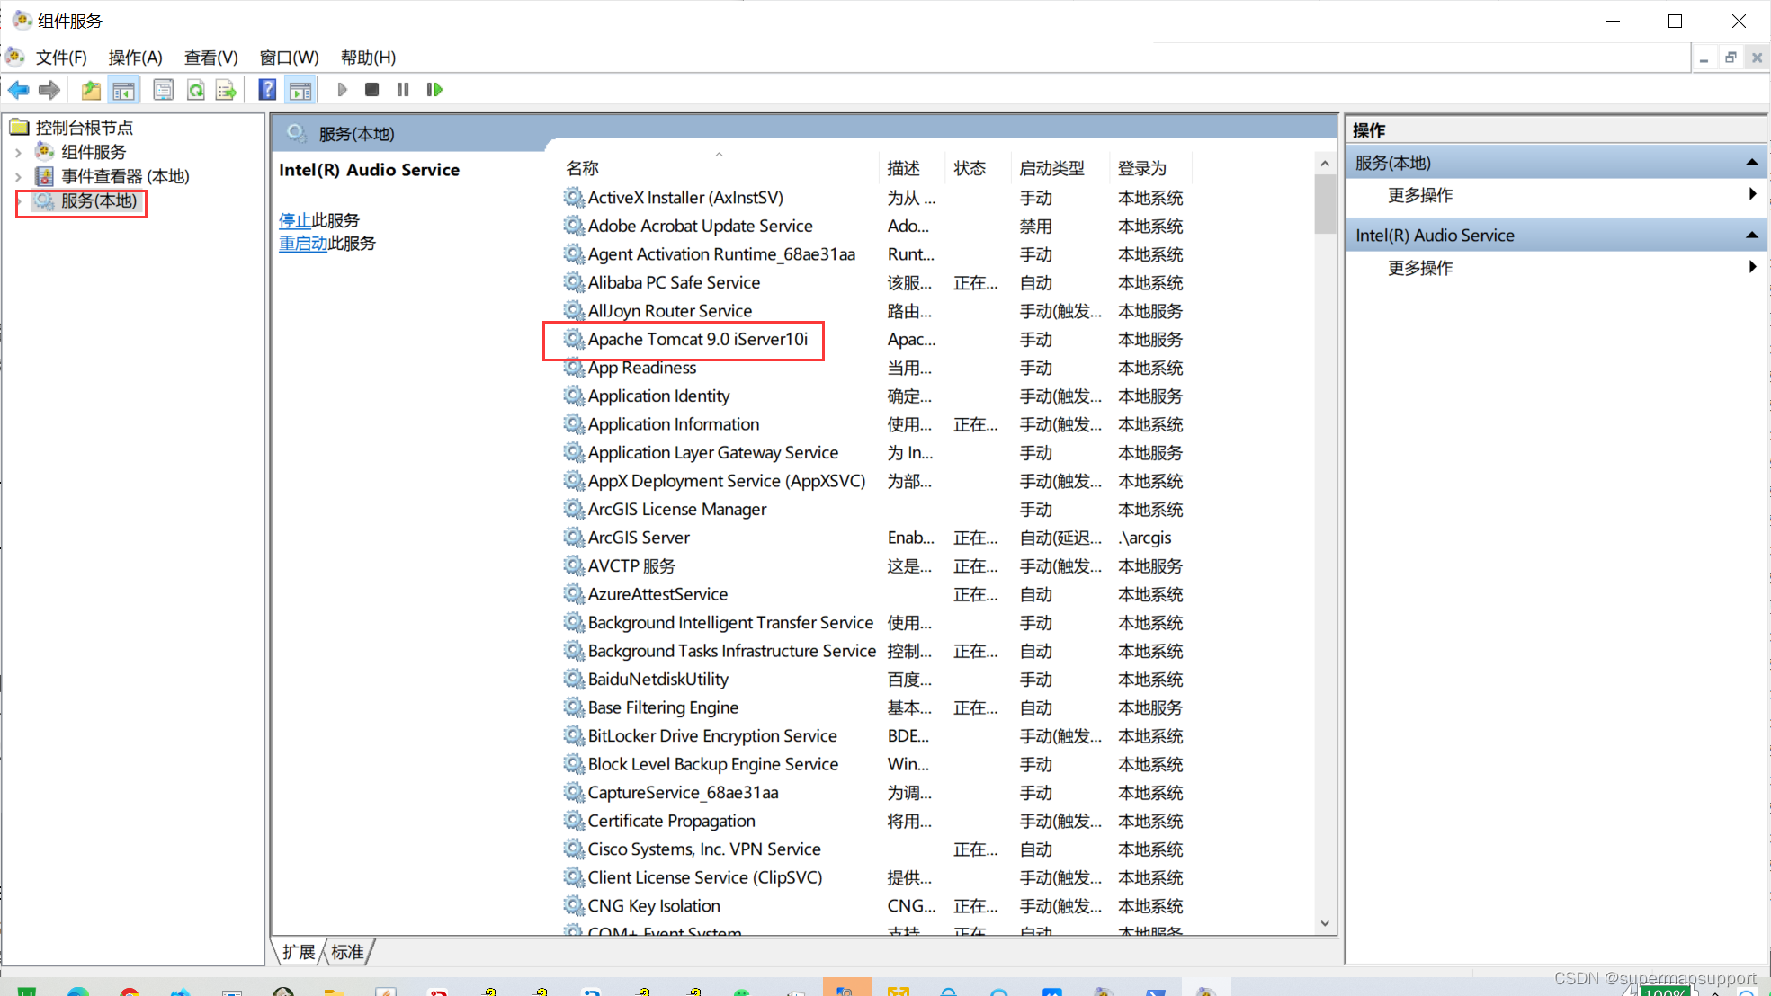Toggle the Show/Hide console tree icon
The height and width of the screenshot is (996, 1771).
(x=123, y=90)
